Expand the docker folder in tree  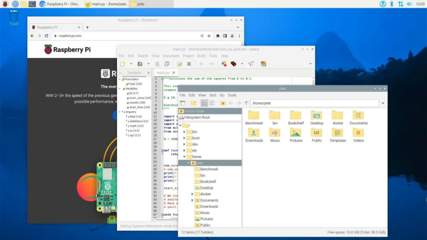coord(192,194)
